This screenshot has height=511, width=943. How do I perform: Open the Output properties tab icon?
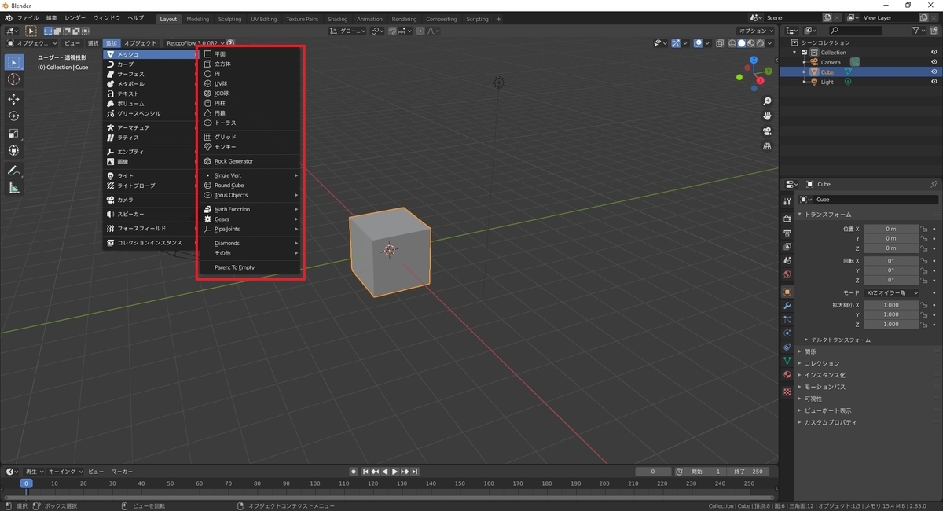[787, 233]
